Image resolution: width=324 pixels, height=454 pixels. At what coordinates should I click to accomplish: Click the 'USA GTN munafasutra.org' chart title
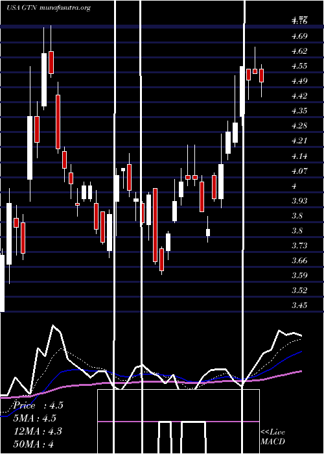coord(49,8)
